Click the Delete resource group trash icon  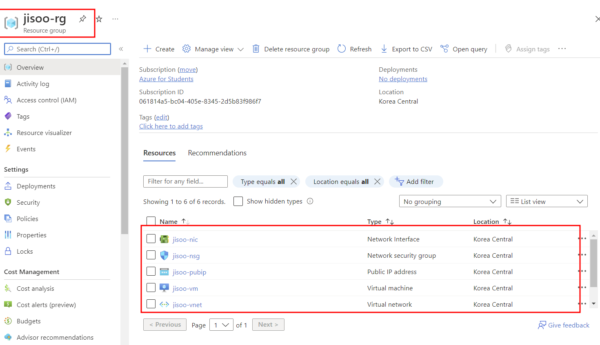pyautogui.click(x=256, y=49)
